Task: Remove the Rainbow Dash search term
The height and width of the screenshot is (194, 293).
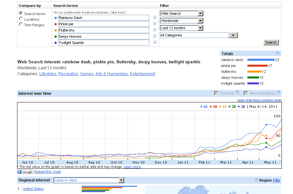Action: pyautogui.click(x=155, y=18)
